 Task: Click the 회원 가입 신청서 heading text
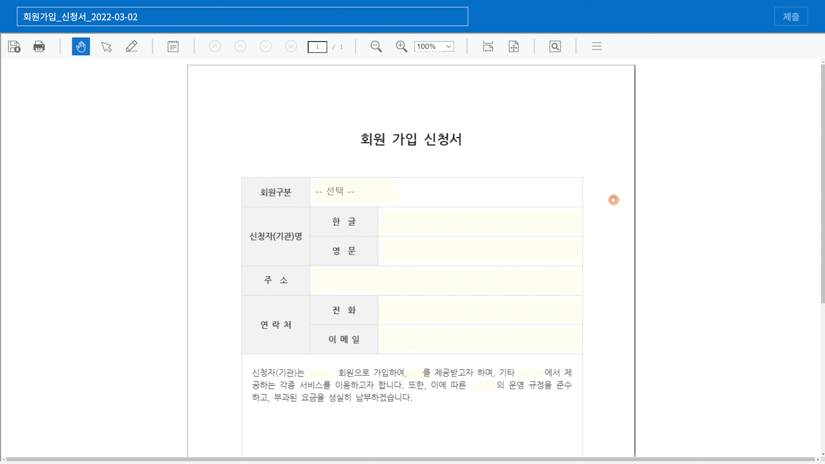(x=411, y=139)
